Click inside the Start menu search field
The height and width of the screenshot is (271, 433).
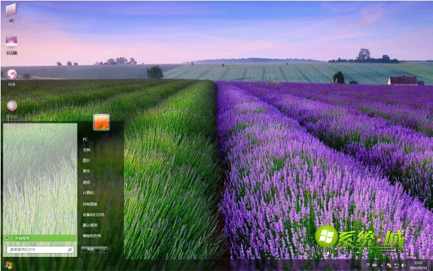point(35,249)
